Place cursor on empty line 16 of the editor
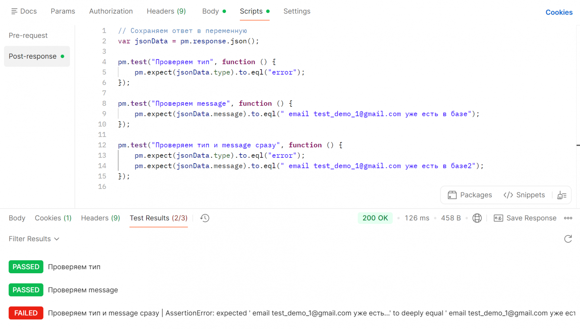Viewport: 580px width, 329px height. point(223,187)
